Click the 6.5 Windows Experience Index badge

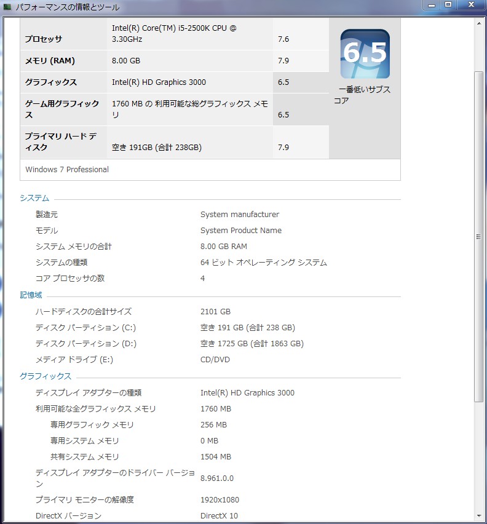pyautogui.click(x=365, y=54)
